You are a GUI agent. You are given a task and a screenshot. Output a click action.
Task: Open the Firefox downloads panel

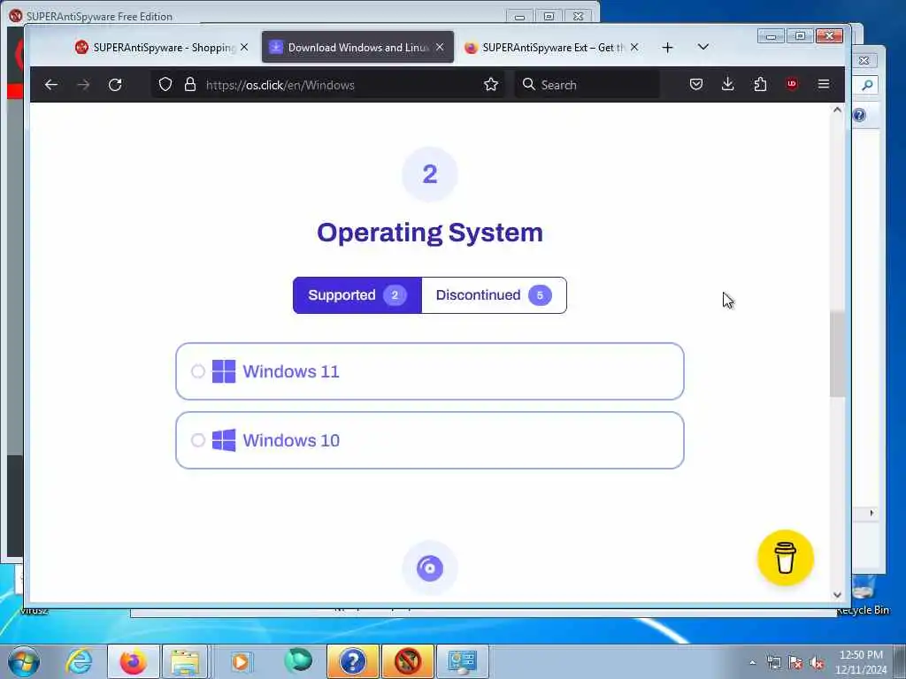[728, 85]
